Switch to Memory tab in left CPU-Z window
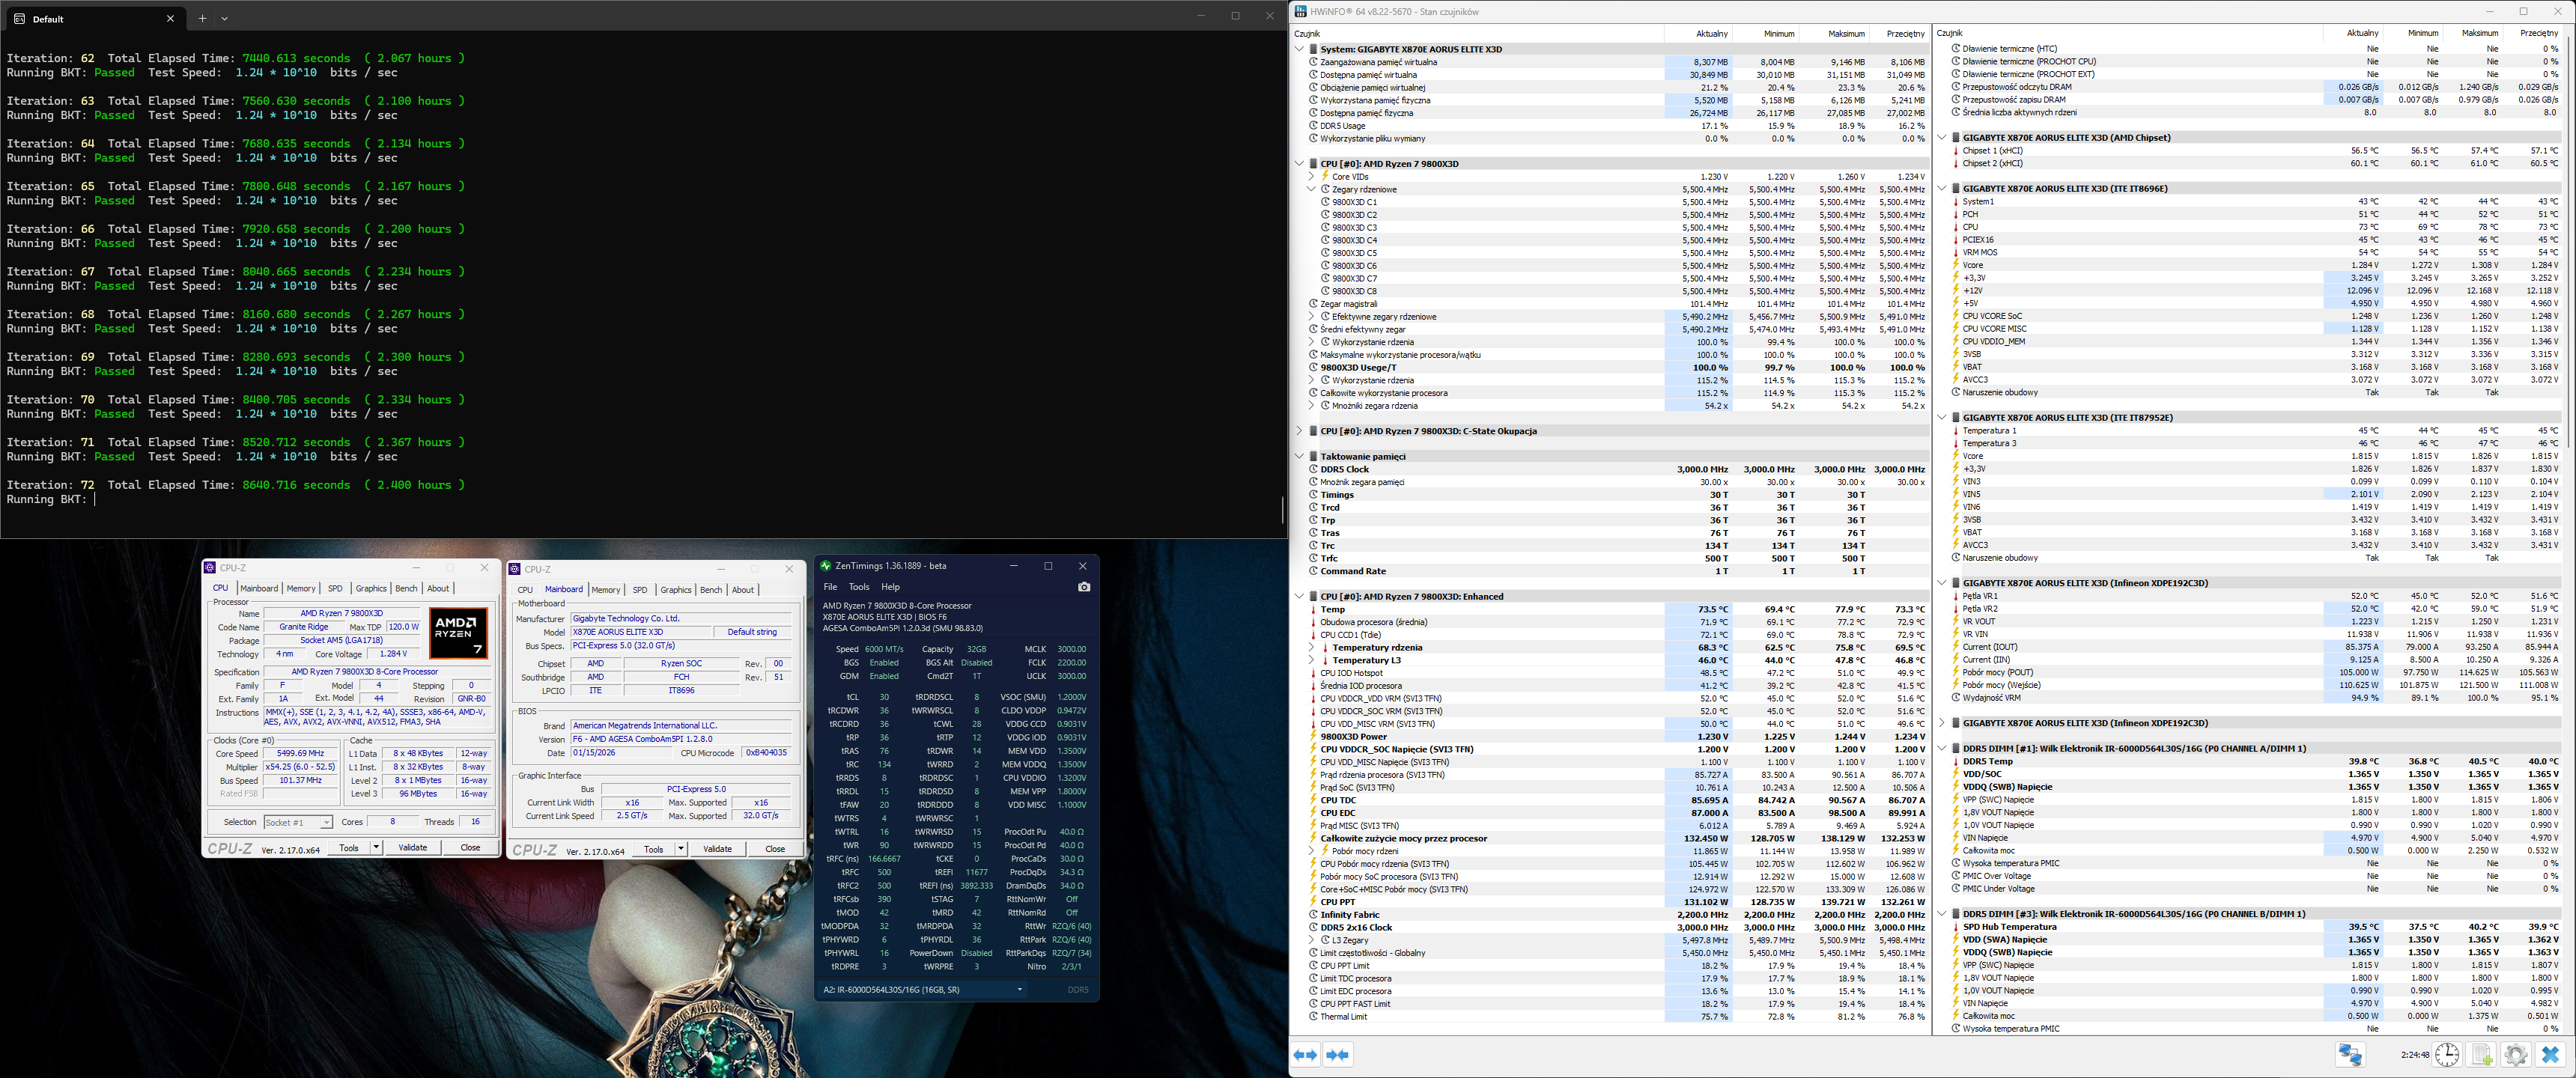The height and width of the screenshot is (1078, 2576). pyautogui.click(x=300, y=588)
